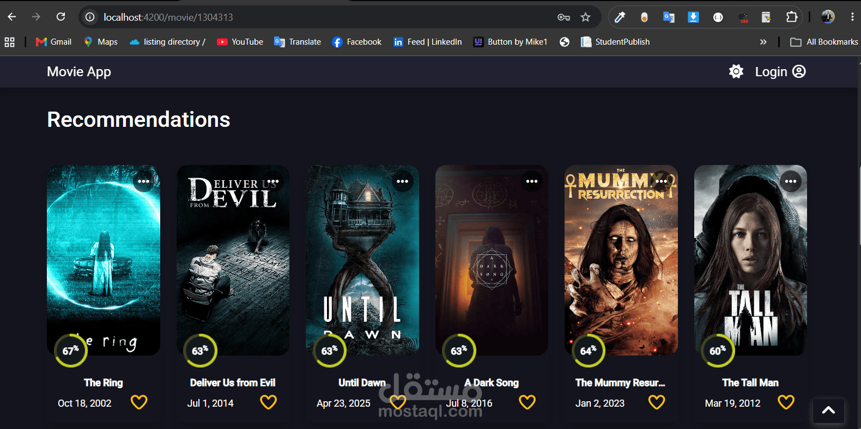Click the Recommendations heading

pos(138,120)
